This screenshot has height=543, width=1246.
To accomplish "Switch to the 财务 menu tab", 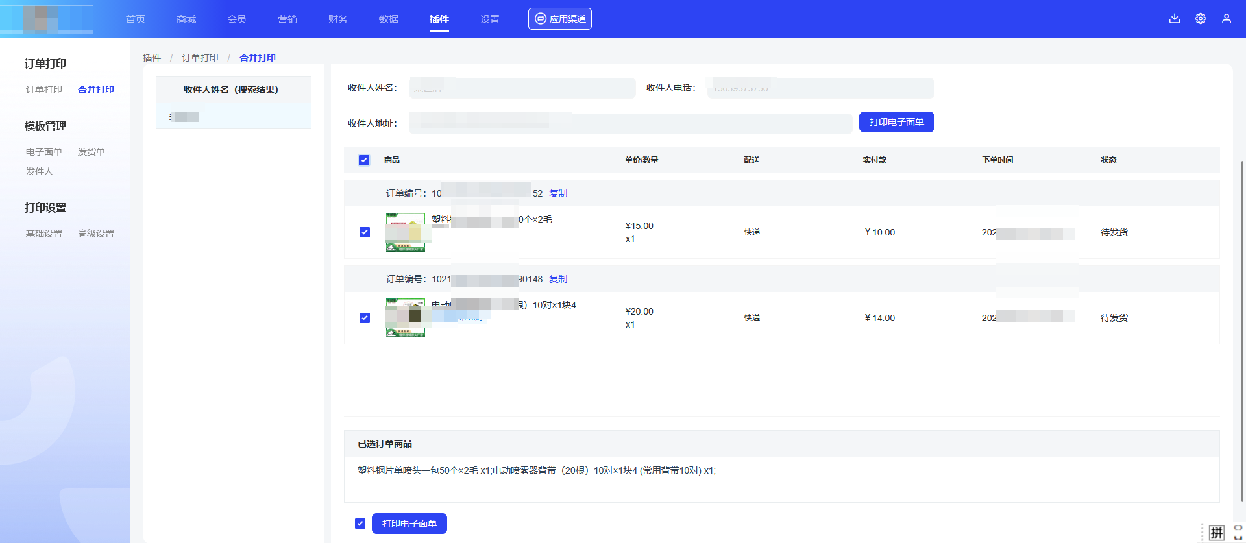I will tap(338, 19).
